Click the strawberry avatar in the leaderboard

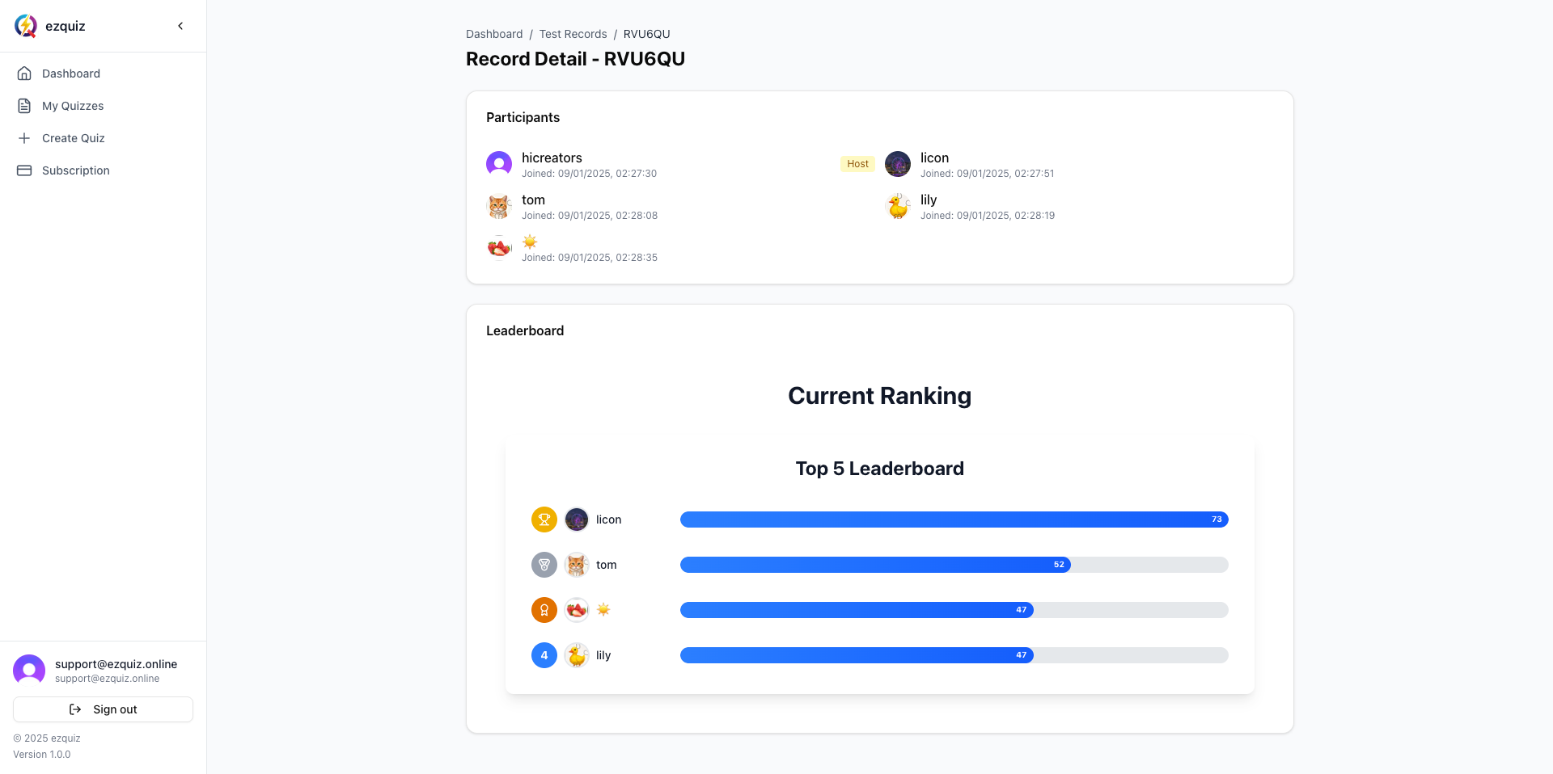click(577, 610)
